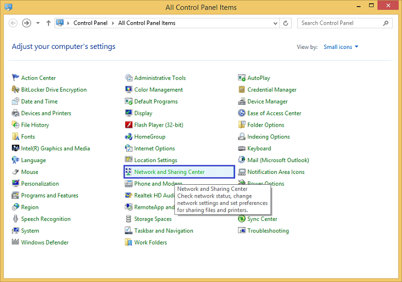Click the Fonts folder icon
The image size is (402, 282).
click(x=15, y=136)
